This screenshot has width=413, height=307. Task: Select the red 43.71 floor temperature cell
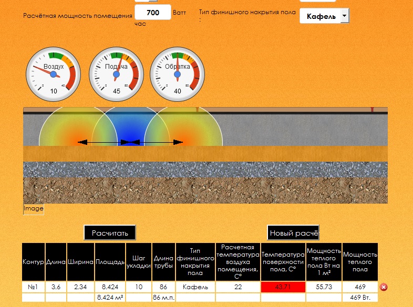(x=283, y=287)
